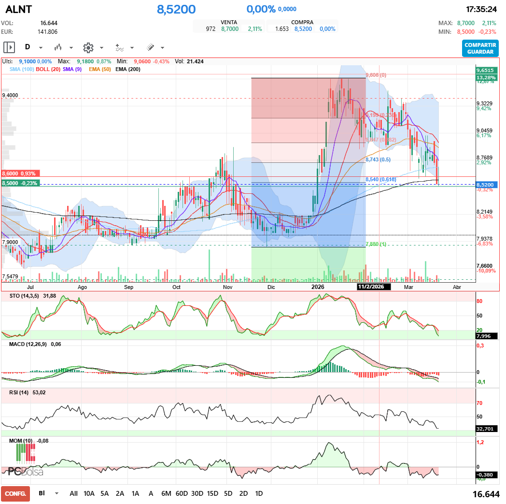The image size is (506, 504).
Task: Open the CONFG. button
Action: 15,493
